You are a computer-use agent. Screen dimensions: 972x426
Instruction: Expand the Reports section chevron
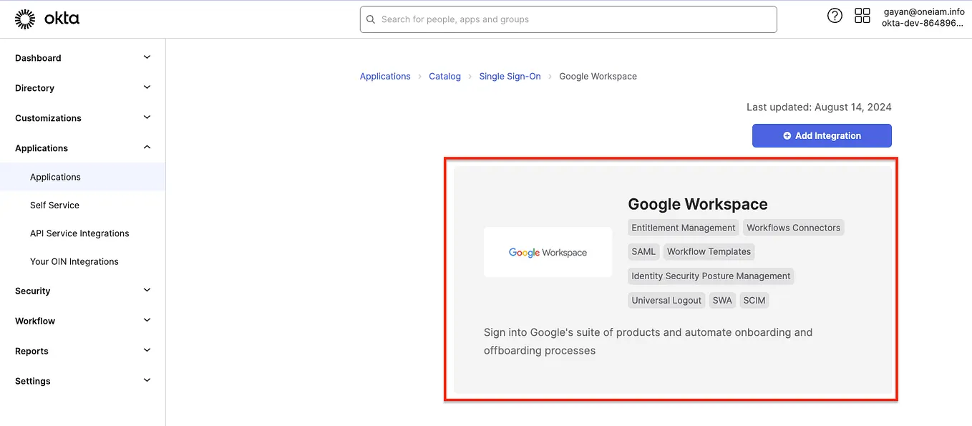click(147, 350)
